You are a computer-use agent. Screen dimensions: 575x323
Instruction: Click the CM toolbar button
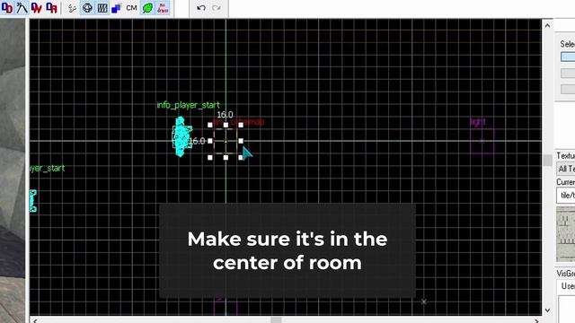pos(132,8)
